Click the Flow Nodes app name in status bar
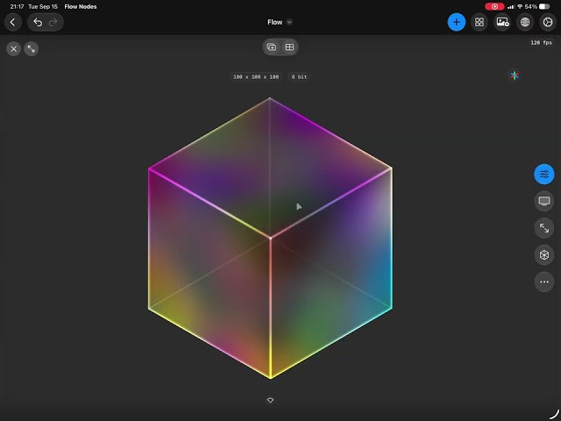The height and width of the screenshot is (421, 561). 81,6
